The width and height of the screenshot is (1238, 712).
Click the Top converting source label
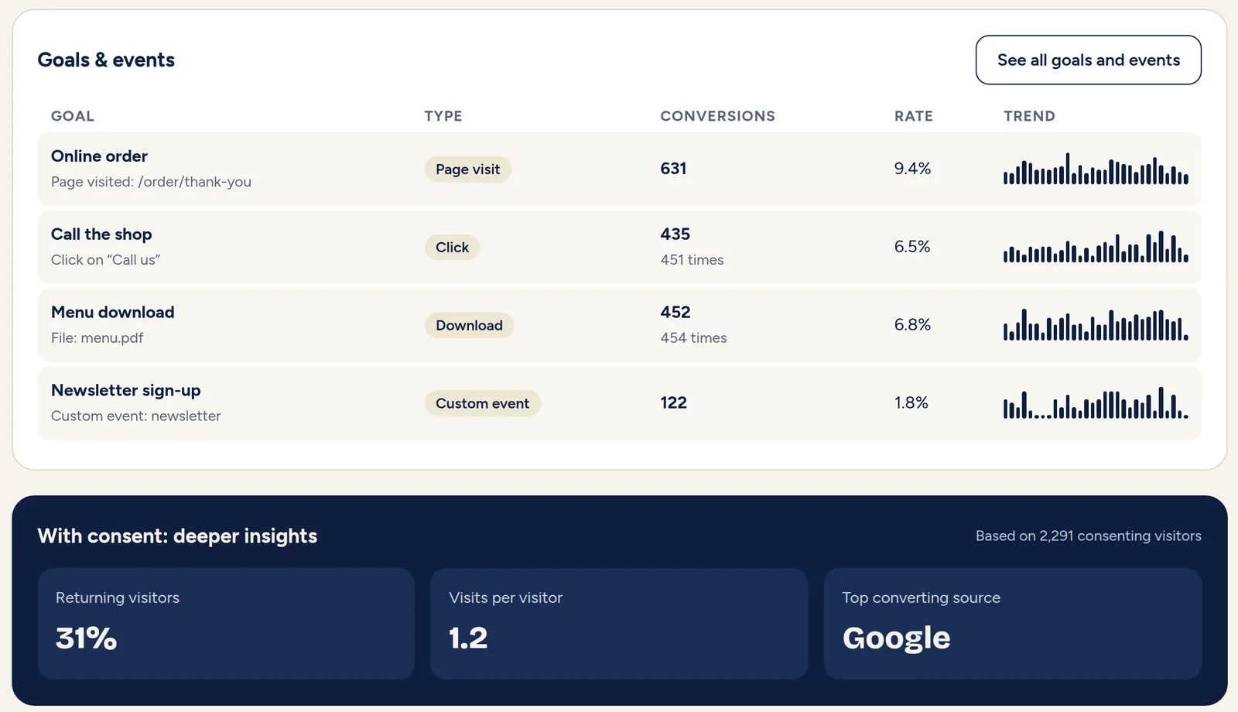(x=921, y=597)
